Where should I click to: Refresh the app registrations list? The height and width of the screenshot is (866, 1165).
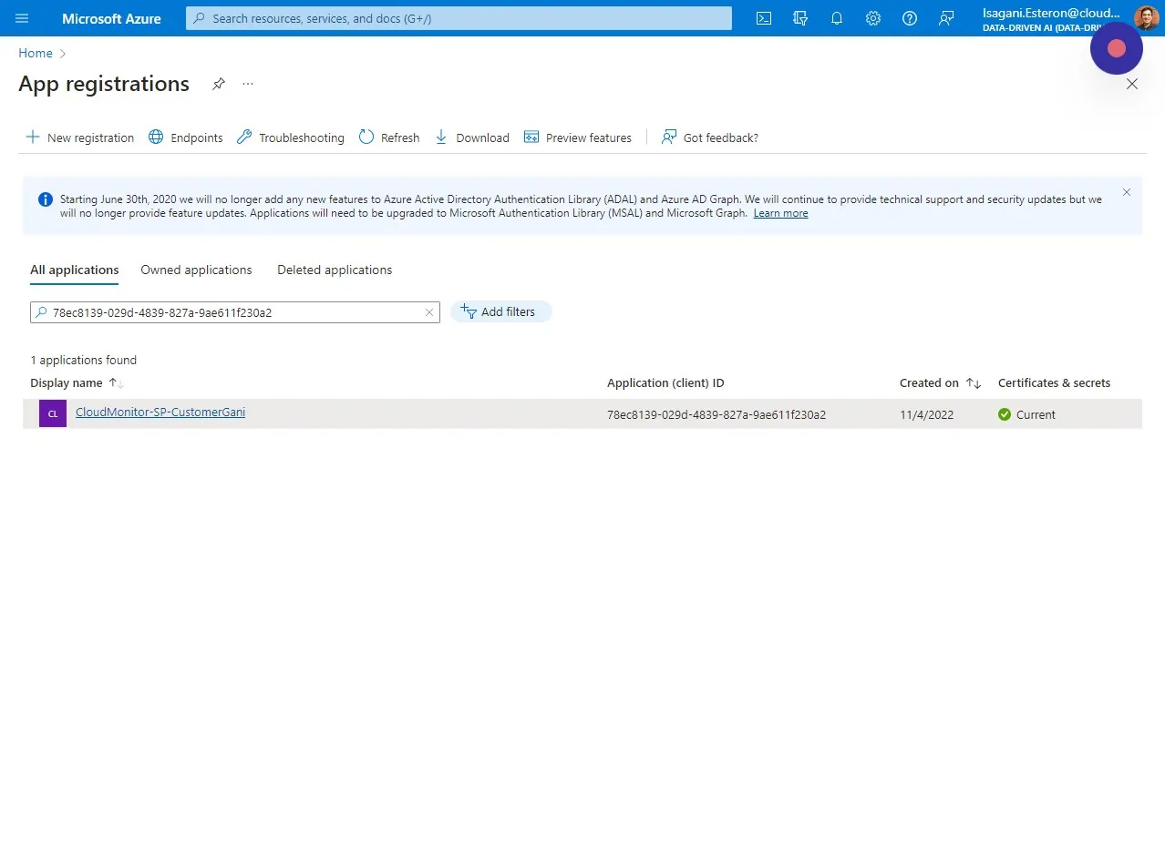(389, 138)
